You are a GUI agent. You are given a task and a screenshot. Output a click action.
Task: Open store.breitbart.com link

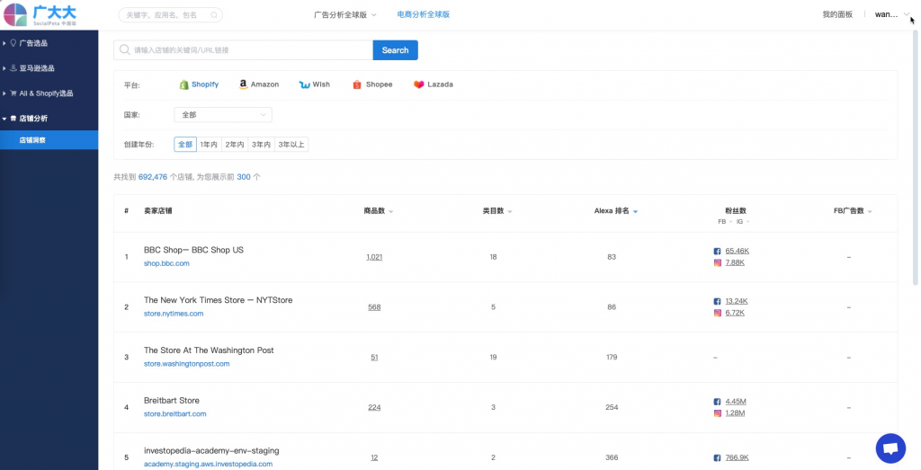coord(175,414)
